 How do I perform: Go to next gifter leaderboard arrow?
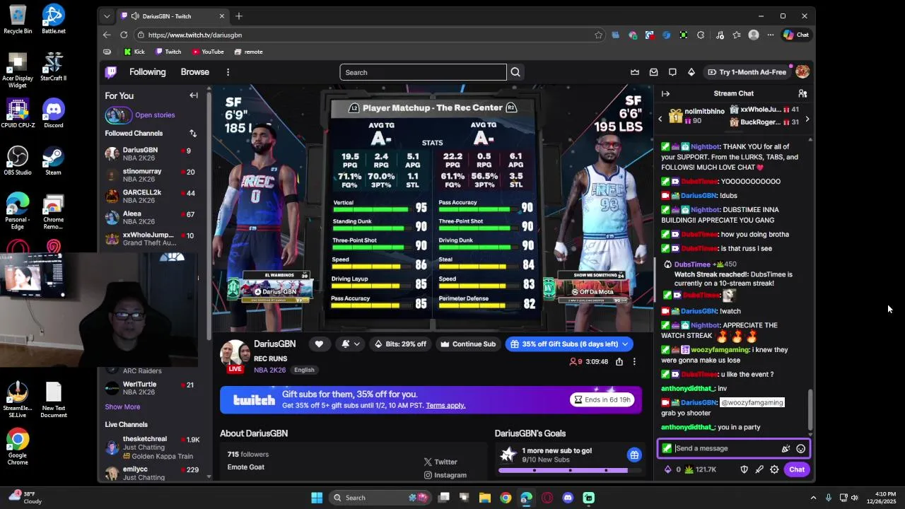[807, 119]
